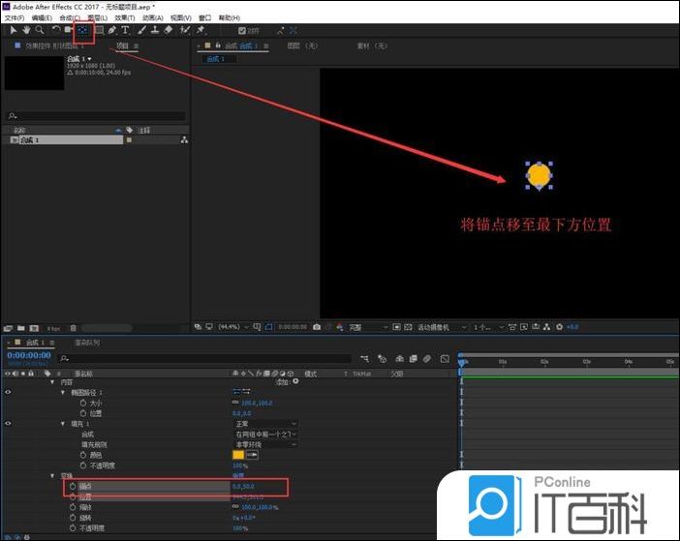Image resolution: width=680 pixels, height=541 pixels.
Task: Open the 非零环绕 fill rule dropdown
Action: [x=264, y=444]
